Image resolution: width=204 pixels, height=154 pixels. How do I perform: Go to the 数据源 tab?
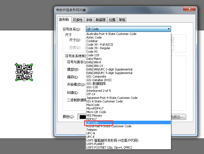(x=100, y=20)
